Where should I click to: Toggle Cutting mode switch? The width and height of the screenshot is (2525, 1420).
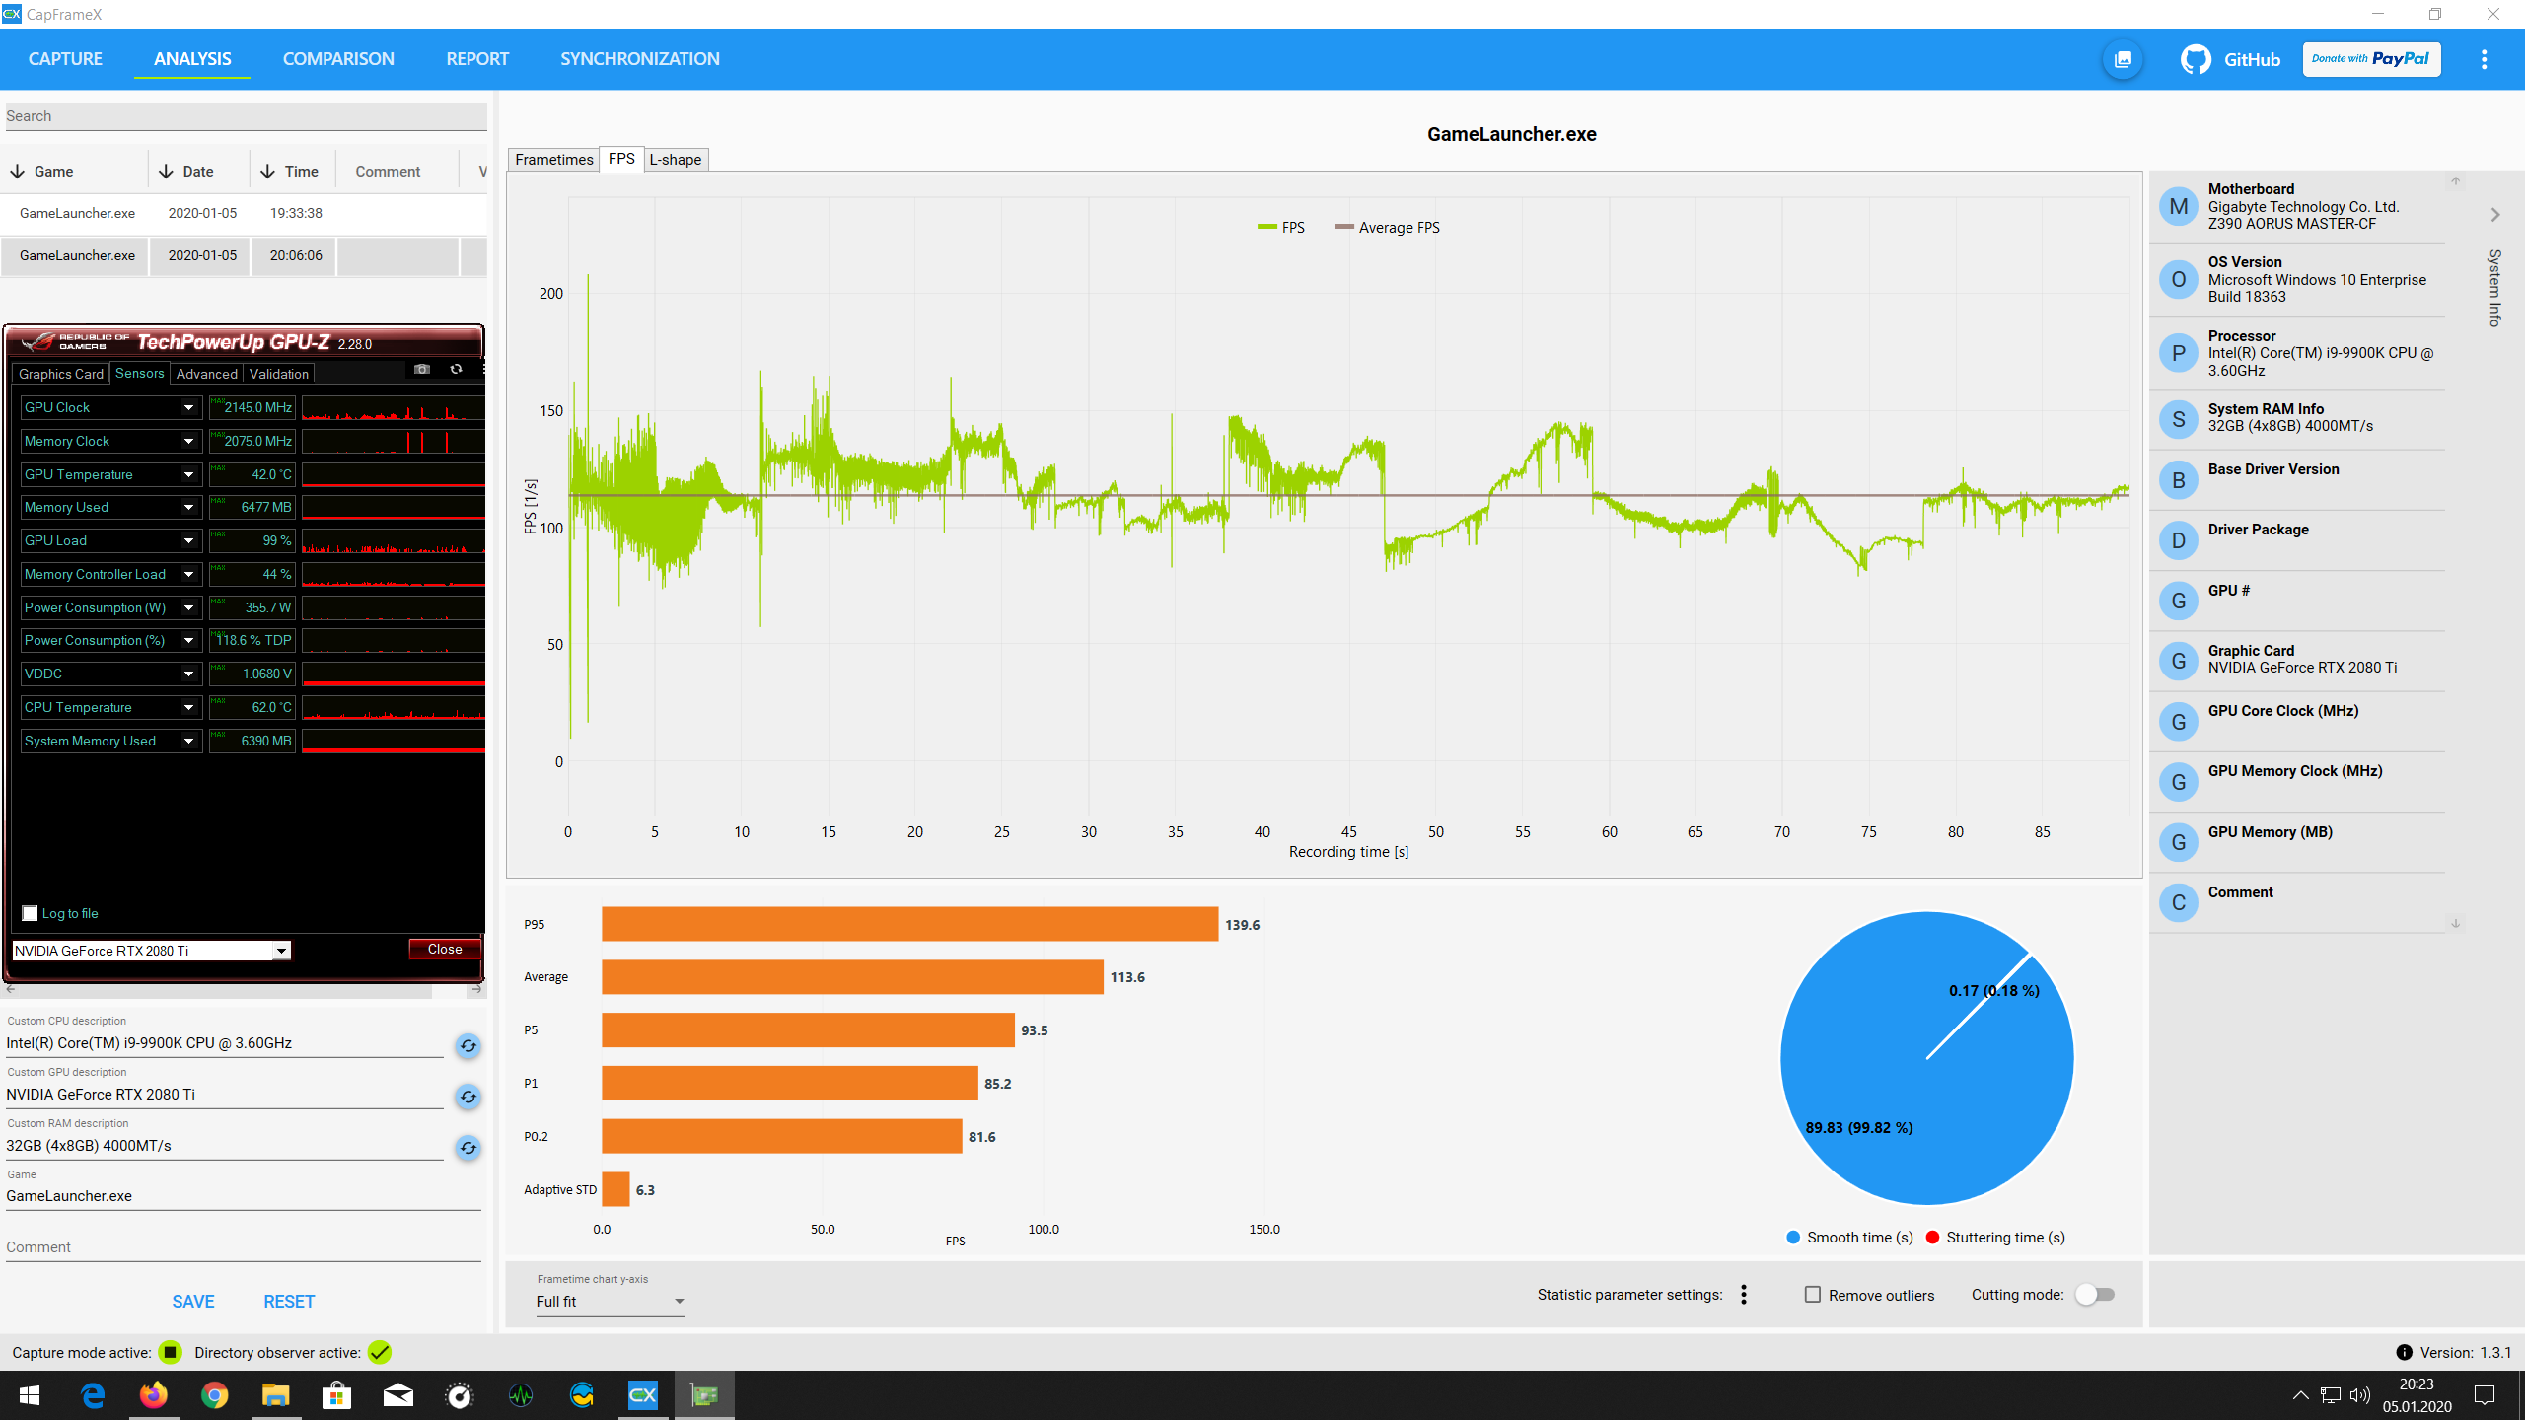click(2095, 1295)
